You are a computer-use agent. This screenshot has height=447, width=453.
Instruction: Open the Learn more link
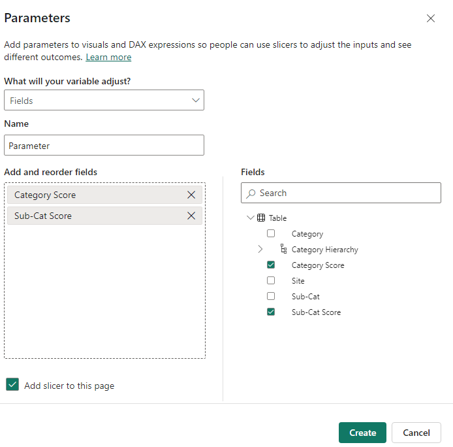click(108, 58)
